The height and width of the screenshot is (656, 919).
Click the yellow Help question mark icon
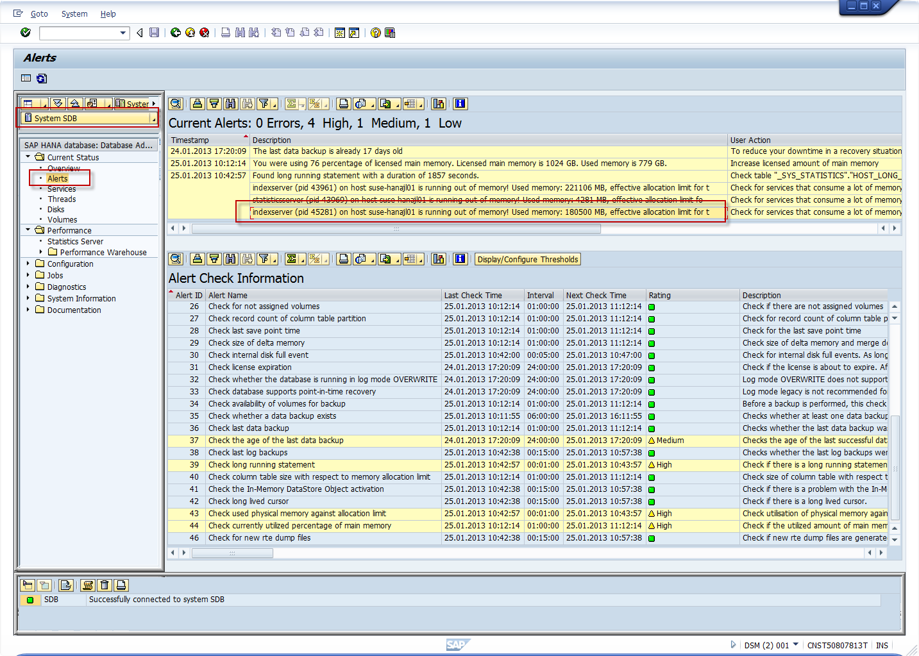tap(376, 33)
